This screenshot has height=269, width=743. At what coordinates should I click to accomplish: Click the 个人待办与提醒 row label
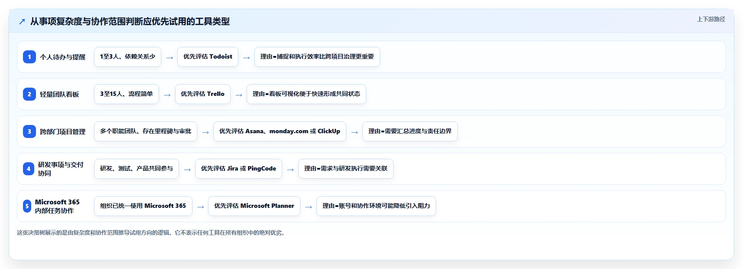[x=63, y=57]
